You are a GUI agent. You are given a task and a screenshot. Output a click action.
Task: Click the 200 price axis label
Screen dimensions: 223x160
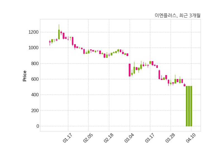pos(35,110)
